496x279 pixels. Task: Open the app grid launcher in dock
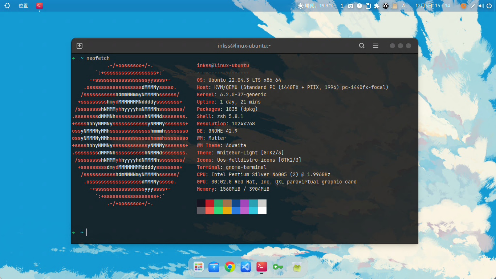coord(198,267)
